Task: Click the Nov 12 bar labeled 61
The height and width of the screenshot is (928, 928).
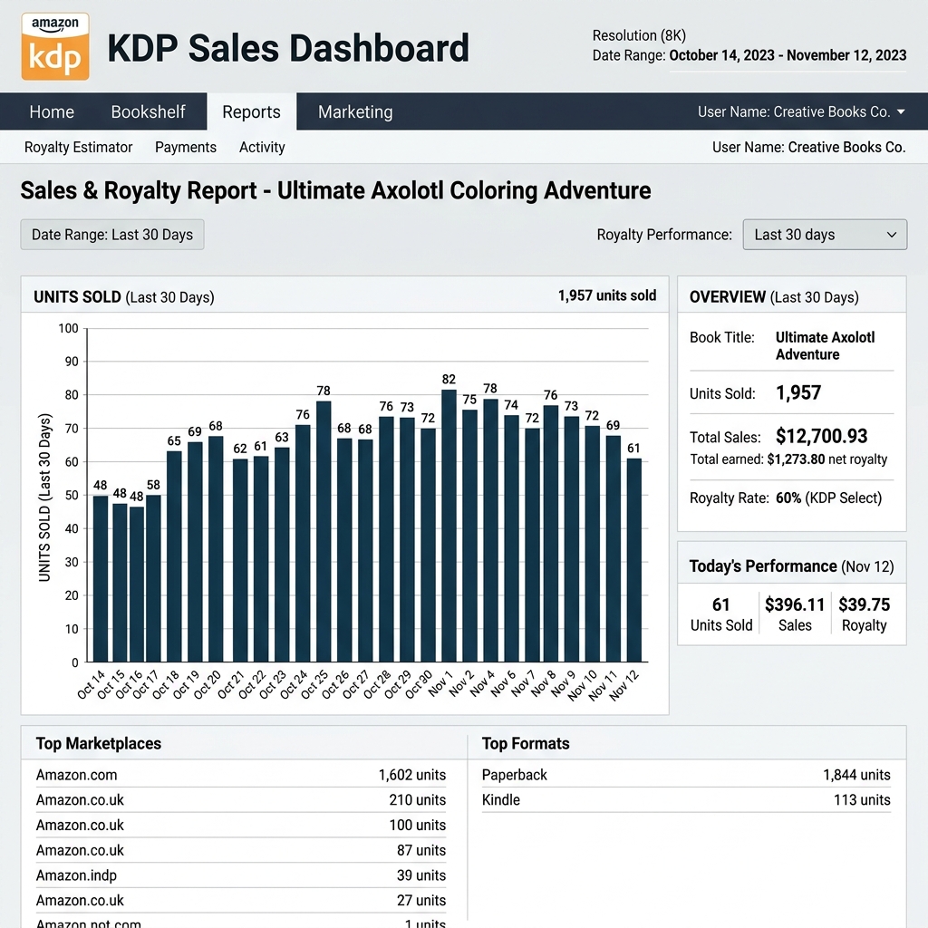Action: (x=633, y=560)
